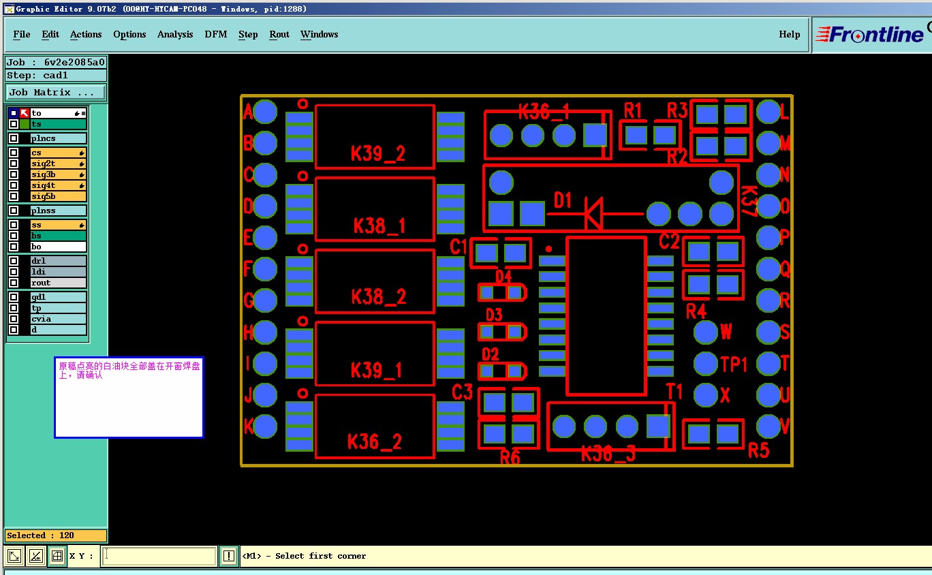Viewport: 932px width, 575px height.
Task: Click the round pad labeled W
Action: [705, 332]
